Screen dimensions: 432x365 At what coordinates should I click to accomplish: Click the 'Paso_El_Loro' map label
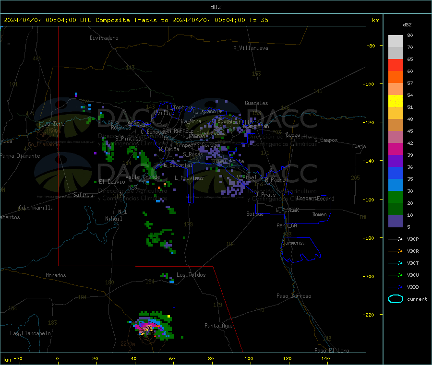332,351
